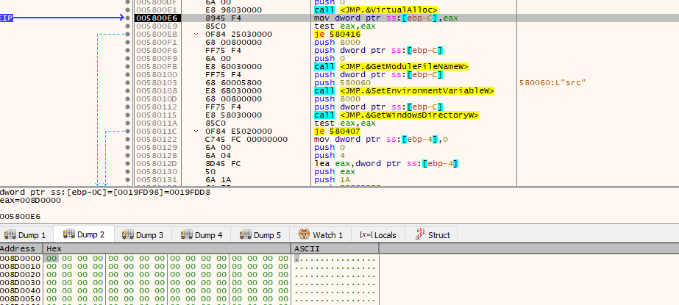Toggle breakpoint dot beside address 005800F1
Image resolution: width=679 pixels, height=305 pixels.
tap(127, 43)
